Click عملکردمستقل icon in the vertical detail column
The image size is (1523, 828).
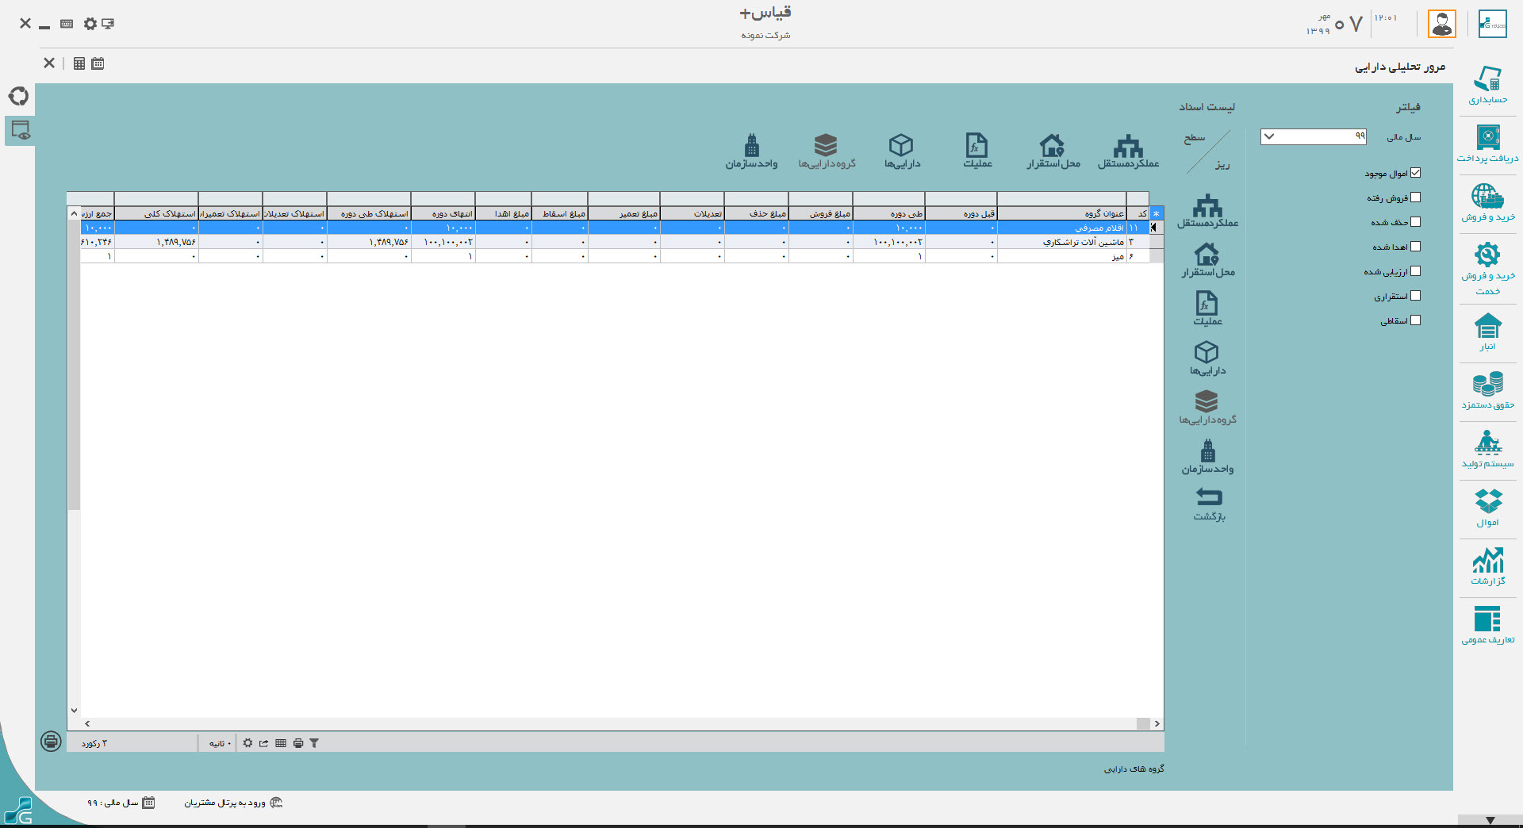click(1207, 211)
